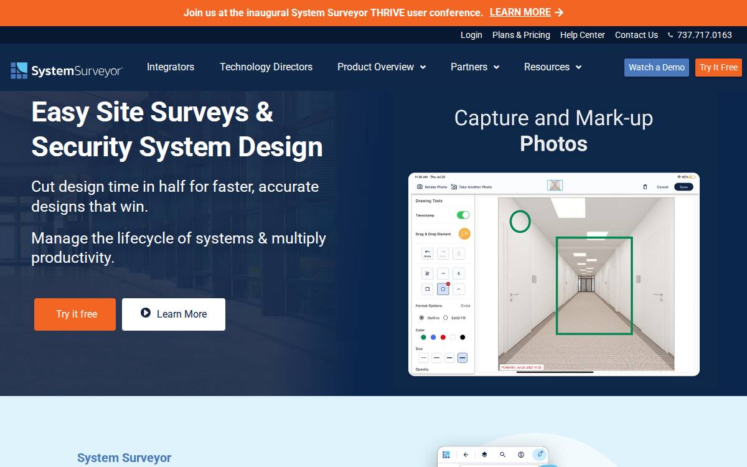The image size is (747, 467).
Task: Select the text drawing tool
Action: coord(458,273)
